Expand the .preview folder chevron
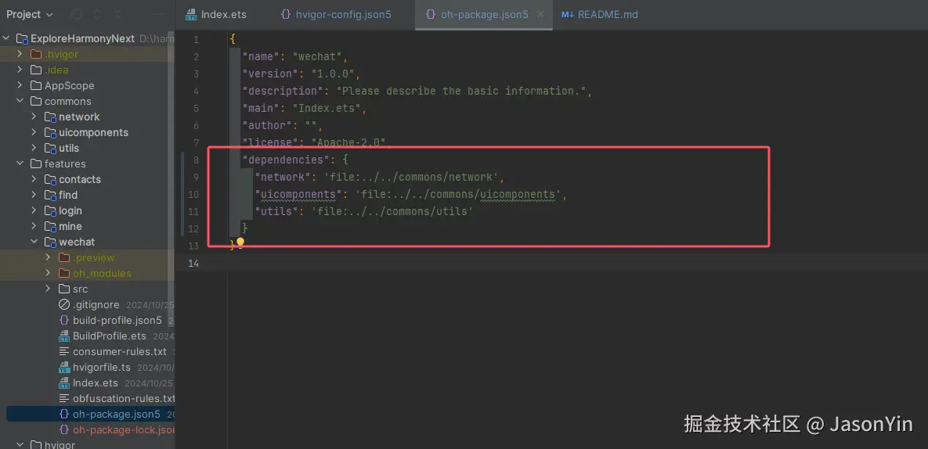This screenshot has width=928, height=449. [49, 257]
